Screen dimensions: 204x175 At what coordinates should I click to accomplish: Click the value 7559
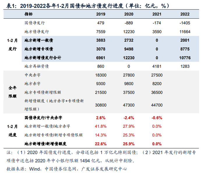[101, 32]
